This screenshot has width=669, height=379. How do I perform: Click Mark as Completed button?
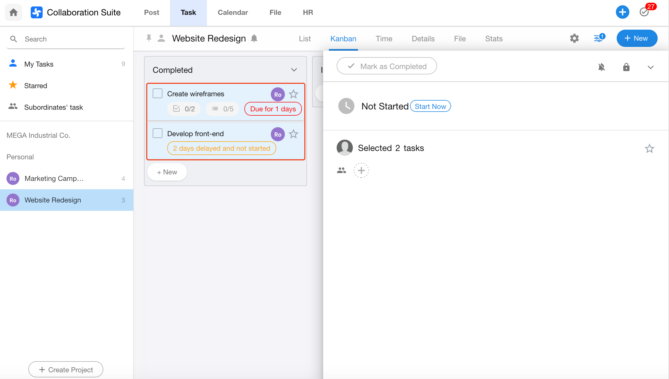point(387,66)
